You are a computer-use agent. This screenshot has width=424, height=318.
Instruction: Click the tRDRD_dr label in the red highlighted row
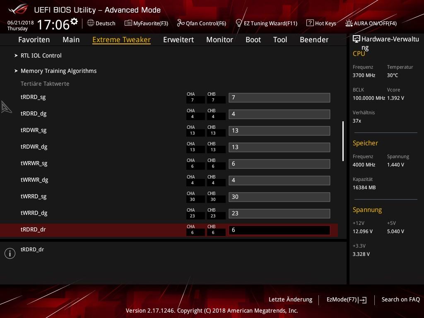click(x=33, y=229)
